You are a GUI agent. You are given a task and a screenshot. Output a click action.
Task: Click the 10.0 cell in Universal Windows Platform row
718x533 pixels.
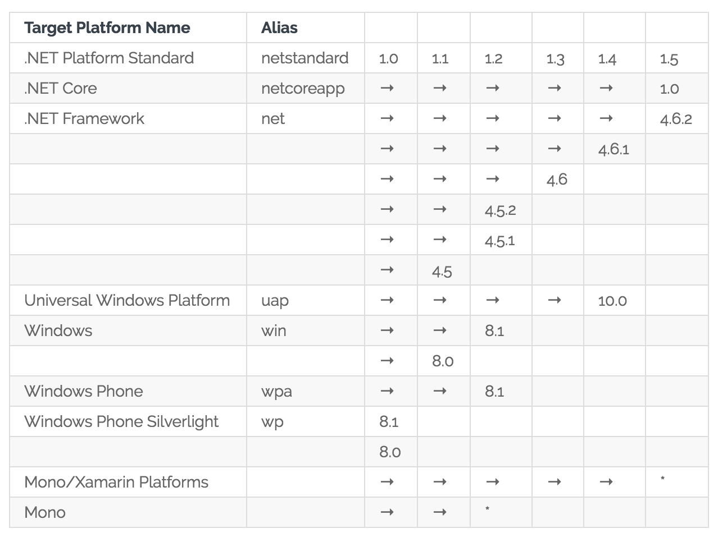(612, 301)
